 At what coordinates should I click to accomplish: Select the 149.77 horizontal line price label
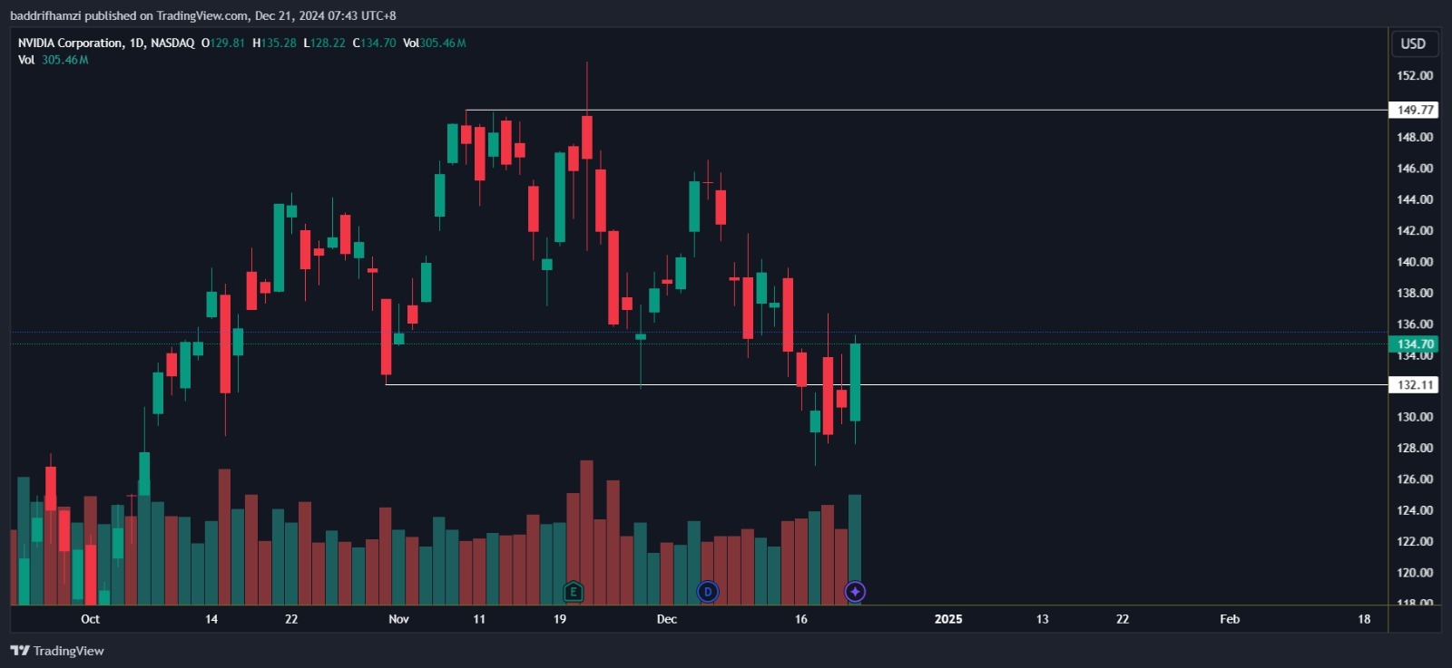pyautogui.click(x=1414, y=110)
